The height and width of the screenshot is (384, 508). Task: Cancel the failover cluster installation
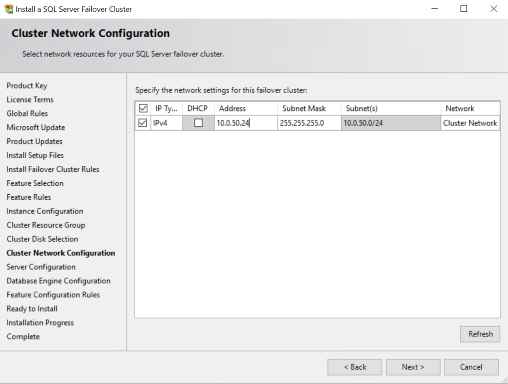pos(471,367)
